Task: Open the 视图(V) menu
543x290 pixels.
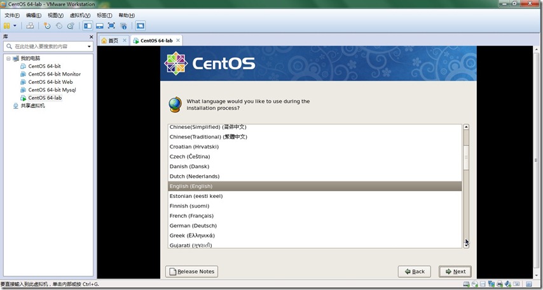Action: [56, 15]
